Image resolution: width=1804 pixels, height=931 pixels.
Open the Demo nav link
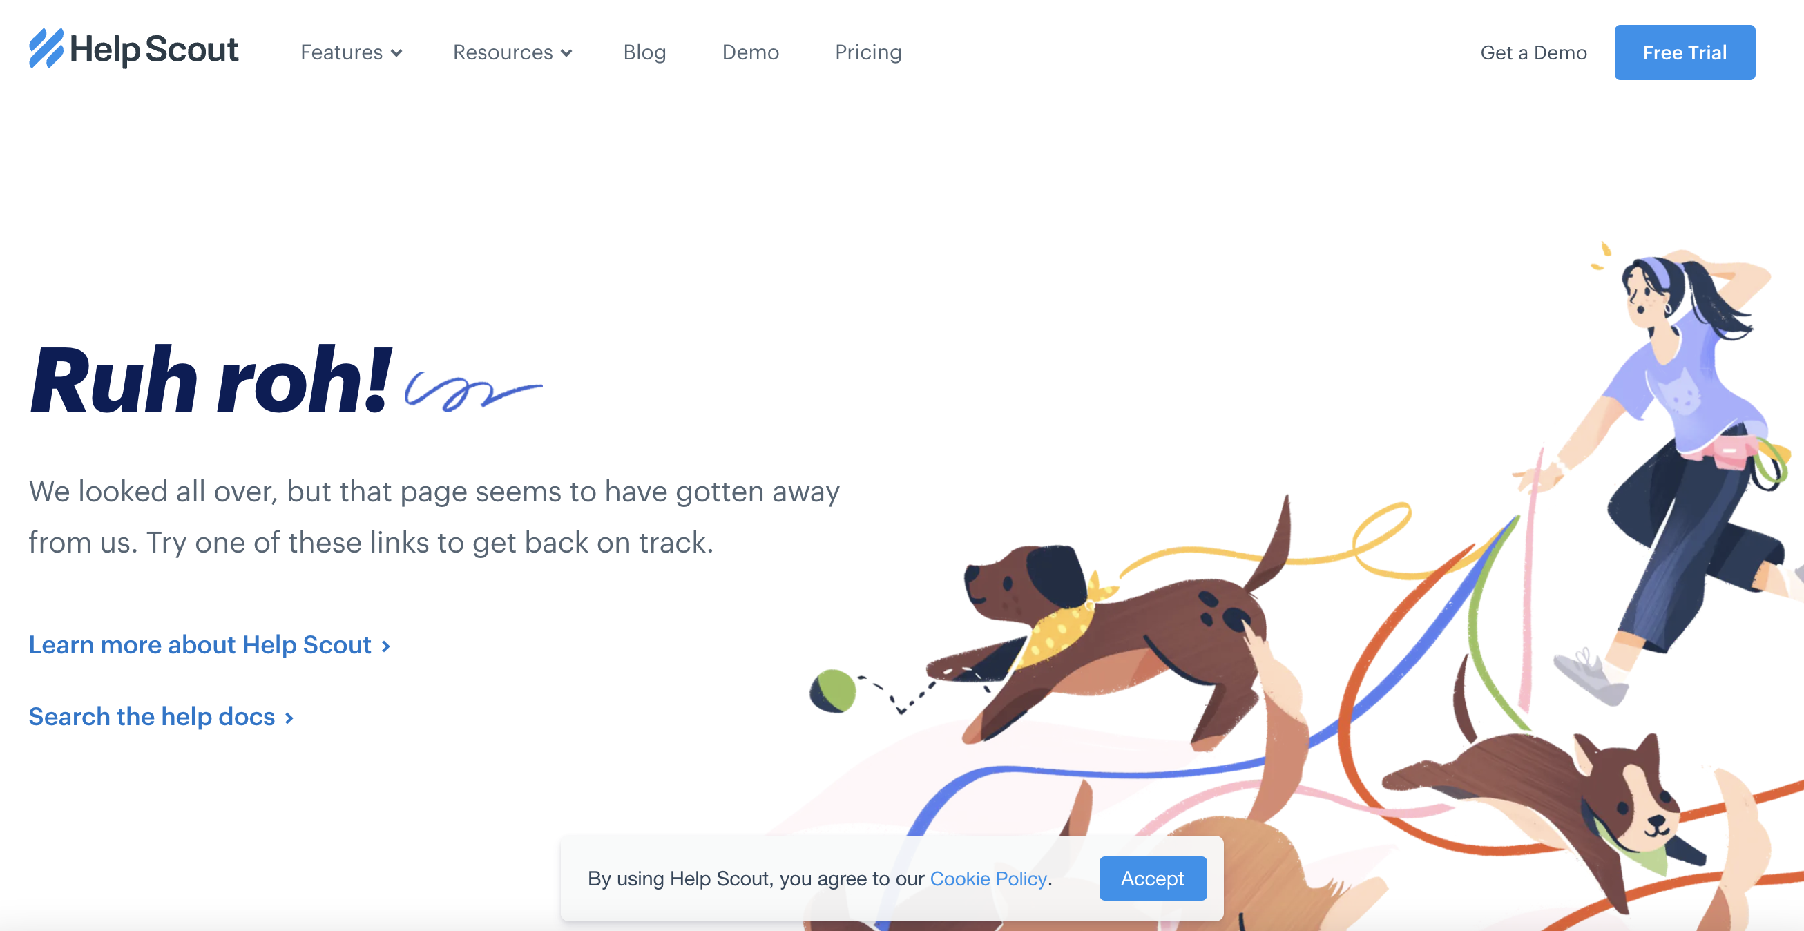(x=750, y=52)
